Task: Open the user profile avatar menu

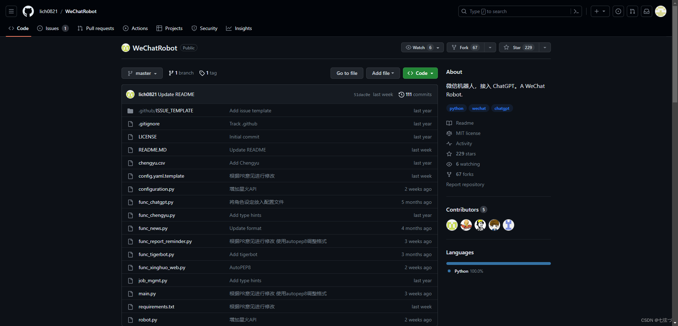Action: [661, 11]
